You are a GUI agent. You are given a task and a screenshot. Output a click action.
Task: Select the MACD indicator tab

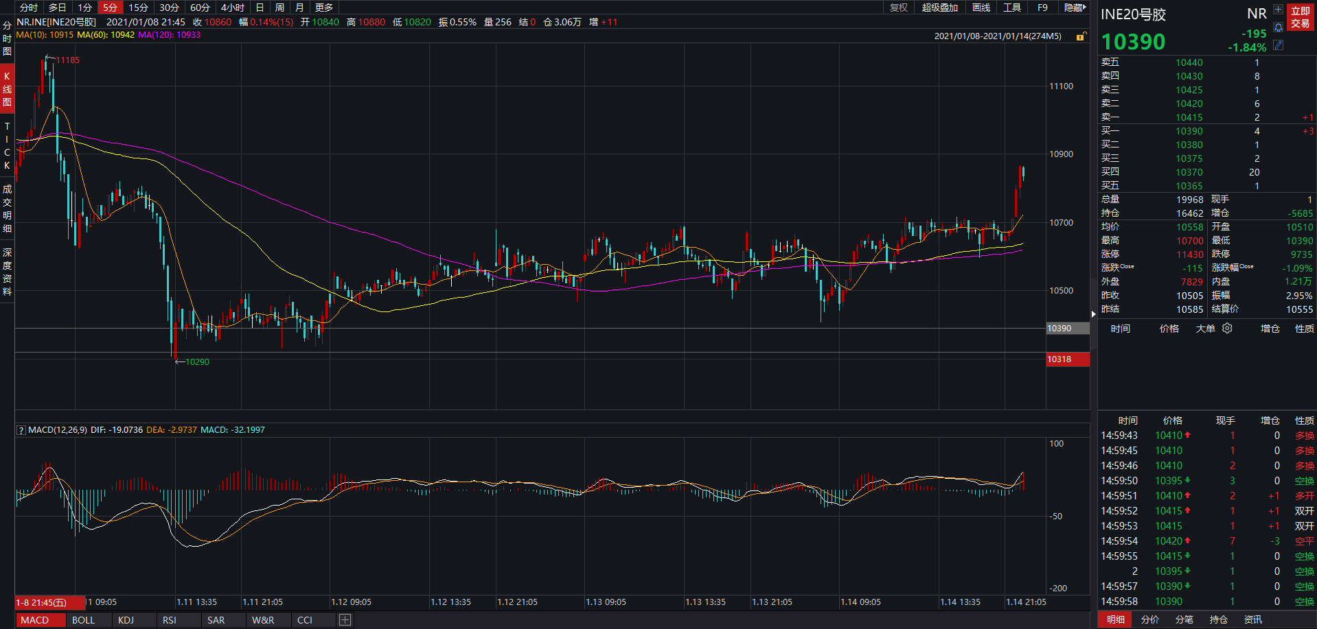tap(35, 620)
